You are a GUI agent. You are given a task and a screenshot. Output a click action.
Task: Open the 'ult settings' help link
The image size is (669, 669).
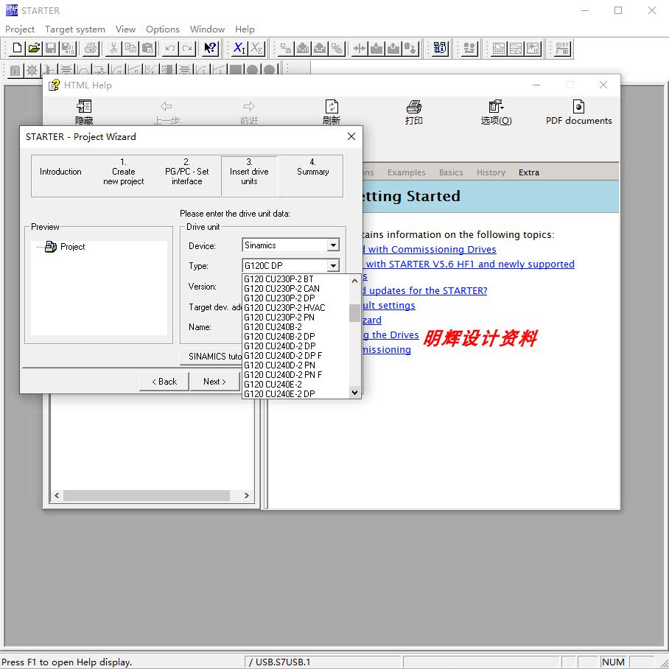(388, 306)
